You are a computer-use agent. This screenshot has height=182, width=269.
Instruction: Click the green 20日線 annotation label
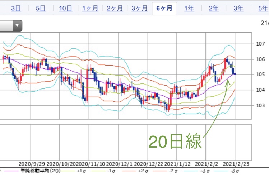click(x=175, y=142)
